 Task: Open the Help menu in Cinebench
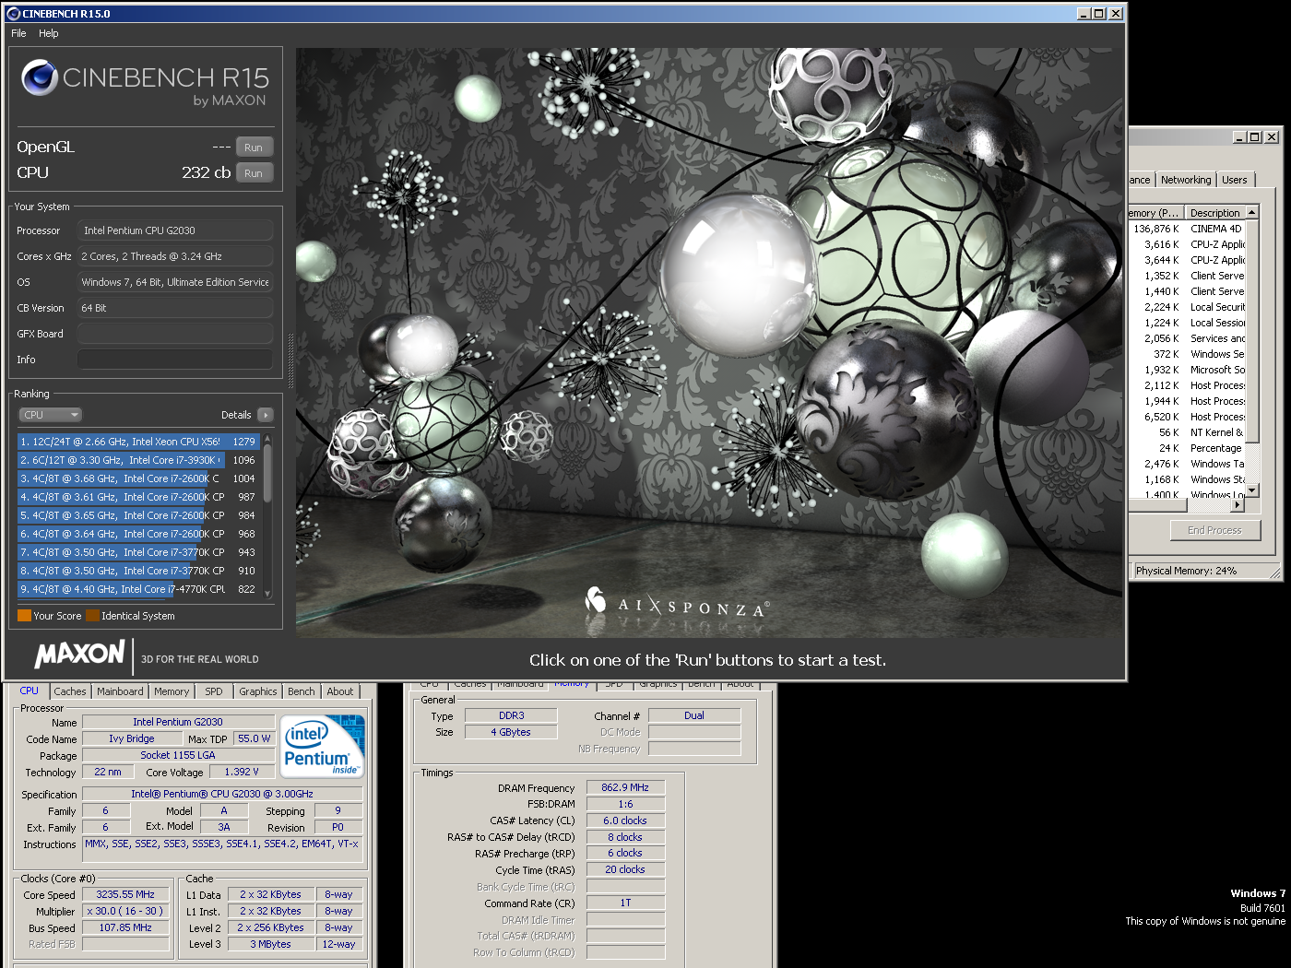tap(49, 33)
